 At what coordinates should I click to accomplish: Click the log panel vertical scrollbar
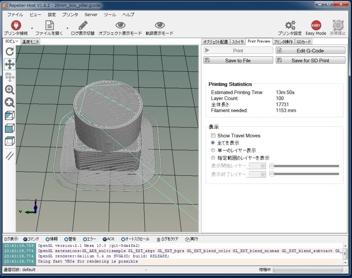click(x=346, y=254)
